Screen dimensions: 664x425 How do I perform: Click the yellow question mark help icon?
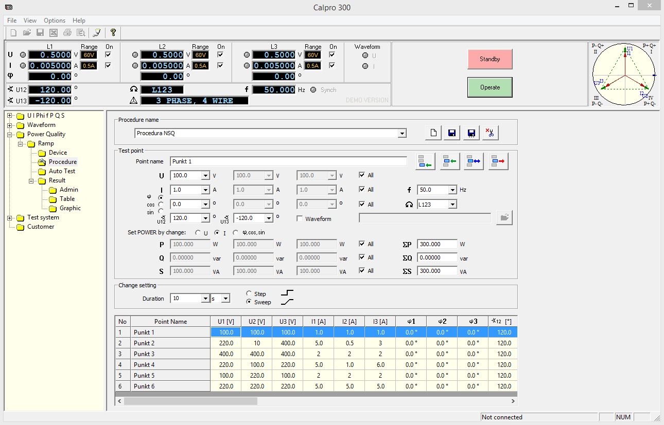113,33
